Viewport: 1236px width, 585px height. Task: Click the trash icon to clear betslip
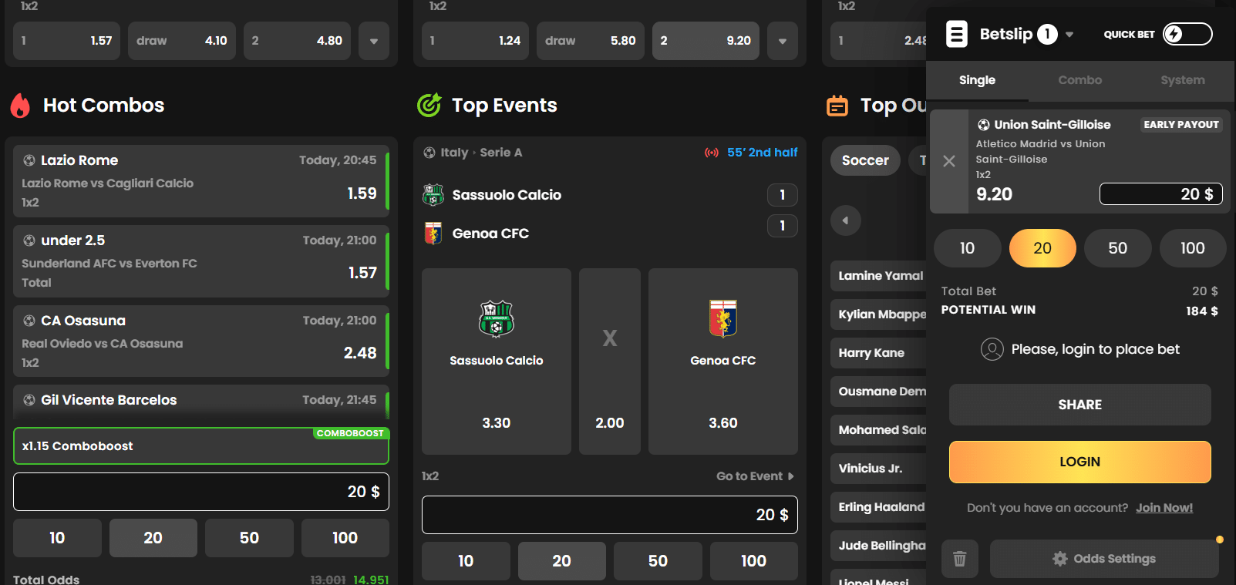960,559
